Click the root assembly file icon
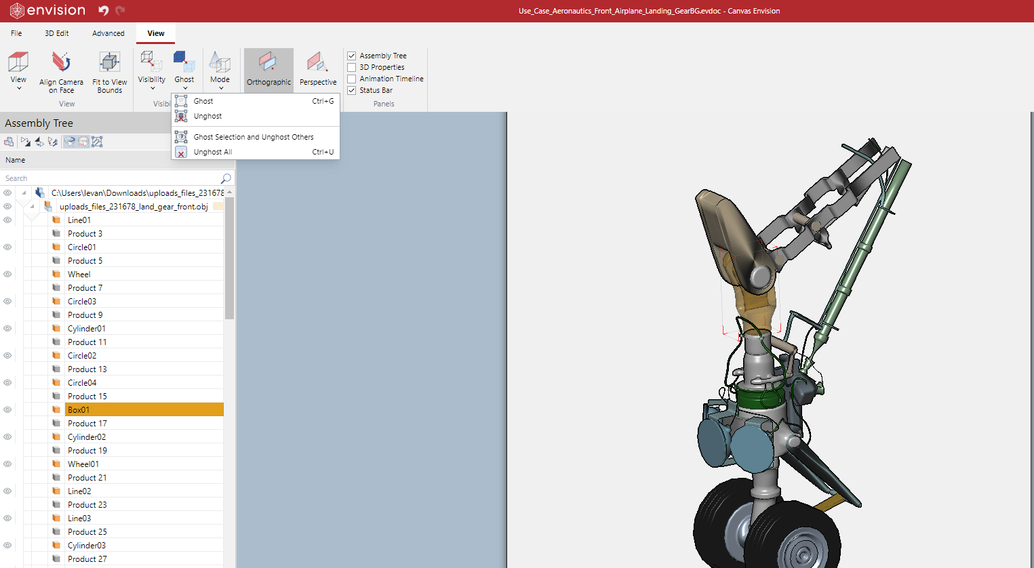Screen dimensions: 1034x568 coord(40,192)
